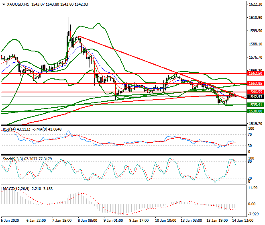Select the 1530.00 green support label
This screenshot has height=225, width=265.
point(255,111)
